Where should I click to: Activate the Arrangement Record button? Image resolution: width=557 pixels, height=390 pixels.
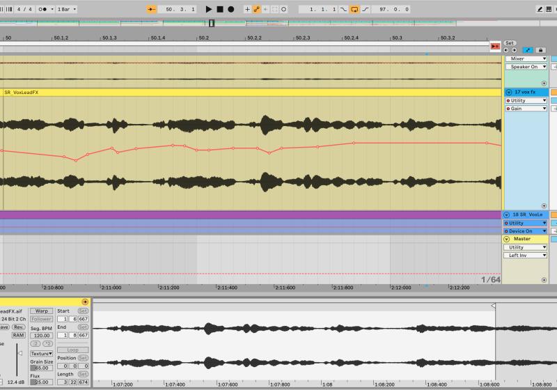[230, 9]
